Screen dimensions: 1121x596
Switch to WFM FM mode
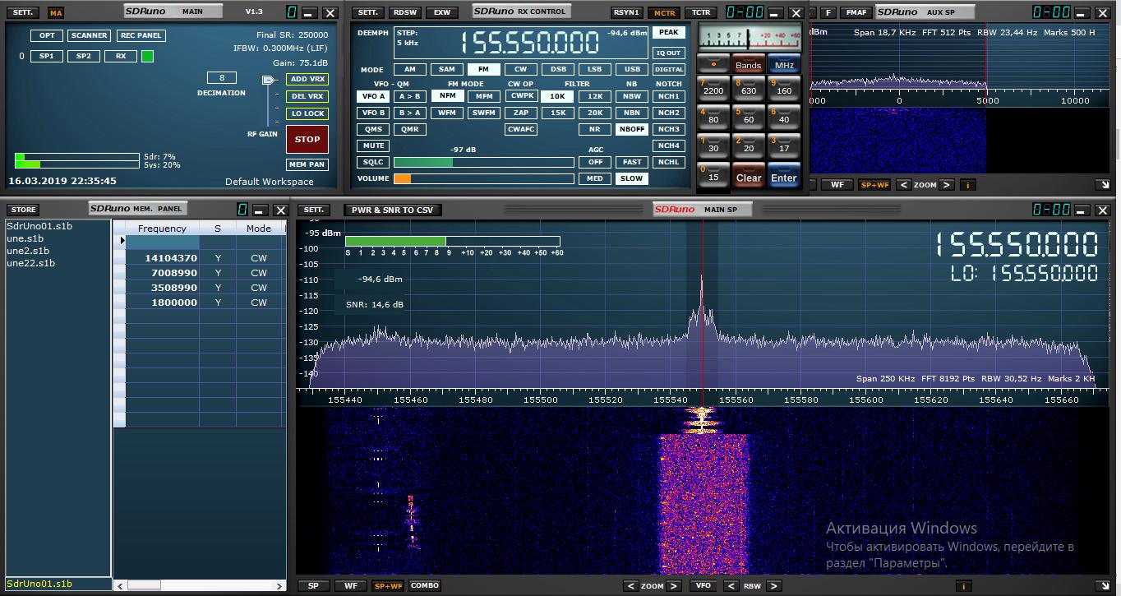coord(446,113)
